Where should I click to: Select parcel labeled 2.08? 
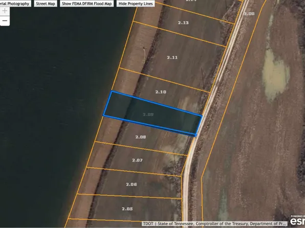141,137
